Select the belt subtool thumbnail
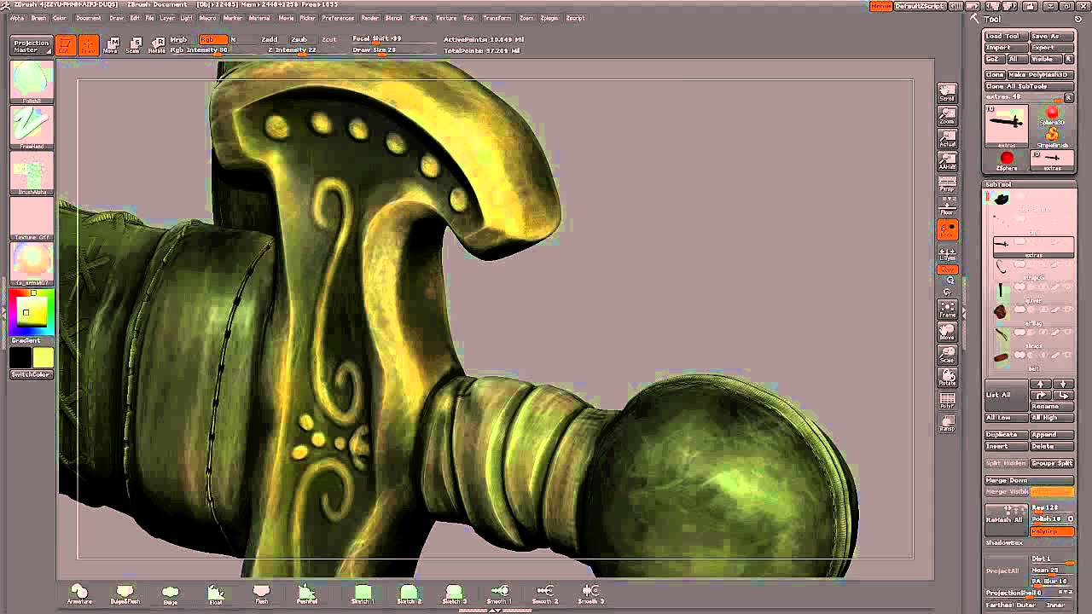 click(x=1001, y=357)
